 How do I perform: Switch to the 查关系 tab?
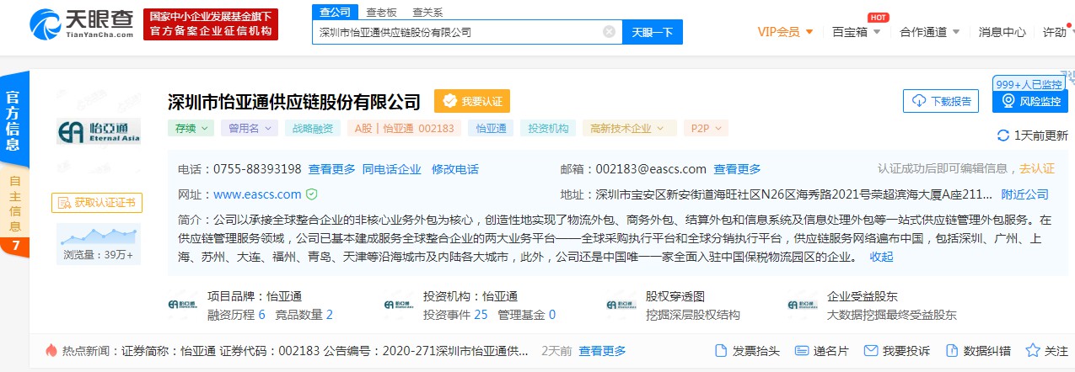click(427, 12)
